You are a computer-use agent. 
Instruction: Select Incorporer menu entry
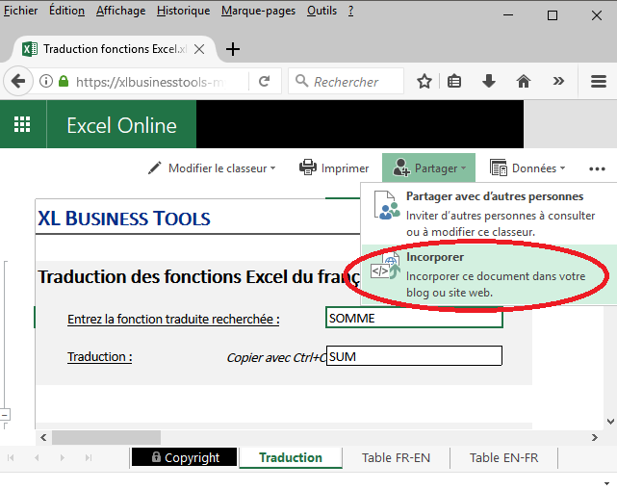(x=488, y=274)
